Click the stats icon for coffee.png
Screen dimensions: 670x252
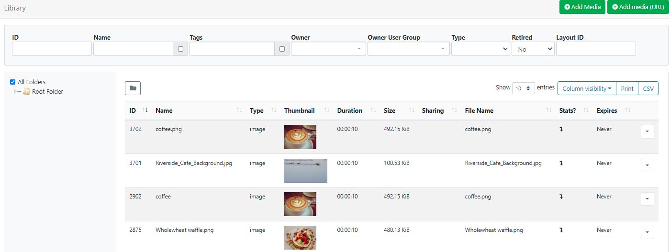pos(561,129)
